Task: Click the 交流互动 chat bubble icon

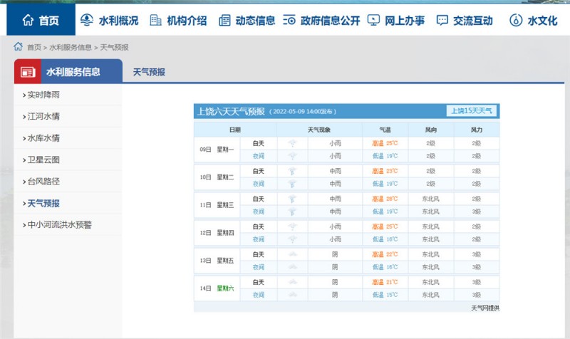Action: click(442, 21)
